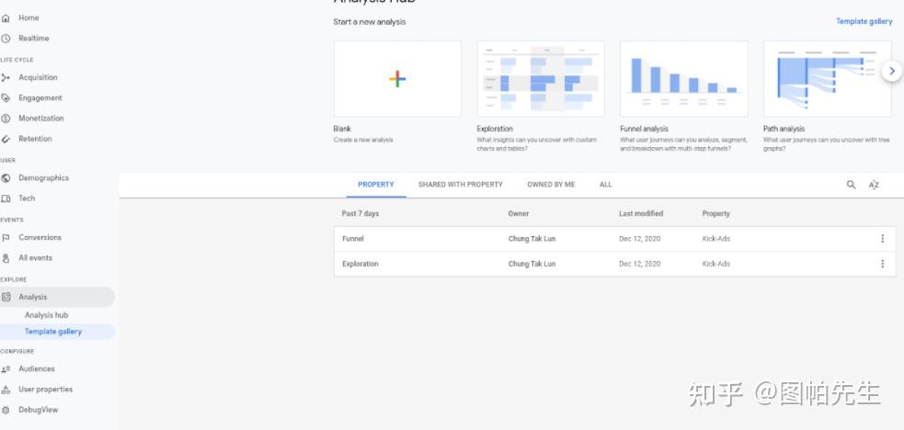Image resolution: width=904 pixels, height=430 pixels.
Task: Open Conversions page
Action: 40,238
